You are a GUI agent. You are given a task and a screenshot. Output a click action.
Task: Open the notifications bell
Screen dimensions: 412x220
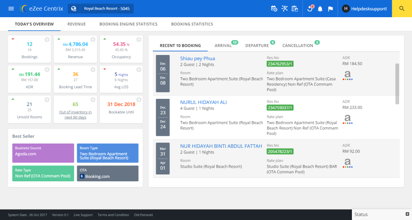[320, 9]
